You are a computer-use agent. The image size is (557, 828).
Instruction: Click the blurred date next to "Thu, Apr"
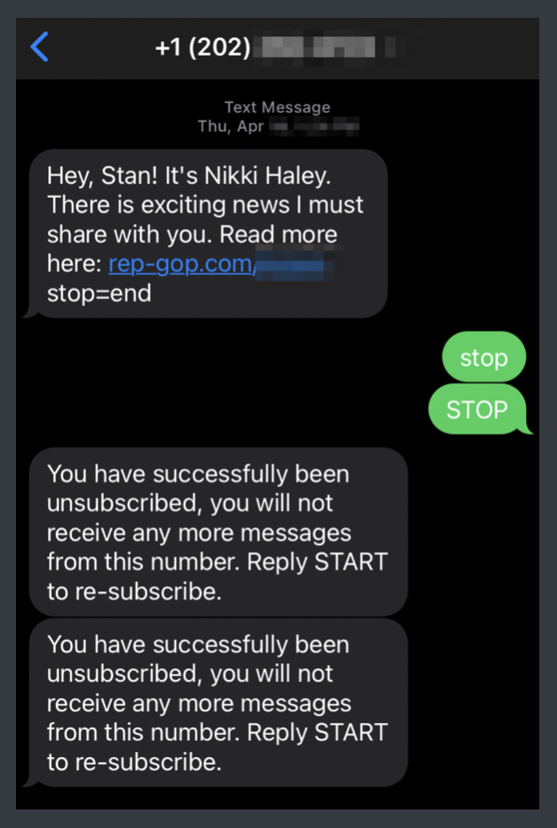pyautogui.click(x=314, y=127)
